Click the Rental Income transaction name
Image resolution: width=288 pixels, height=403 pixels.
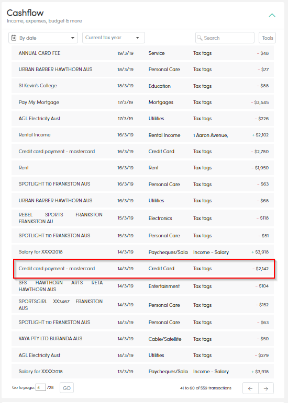tap(35, 135)
